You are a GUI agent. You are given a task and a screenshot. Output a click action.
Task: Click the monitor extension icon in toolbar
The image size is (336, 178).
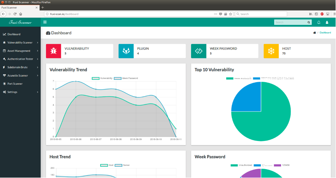click(328, 14)
